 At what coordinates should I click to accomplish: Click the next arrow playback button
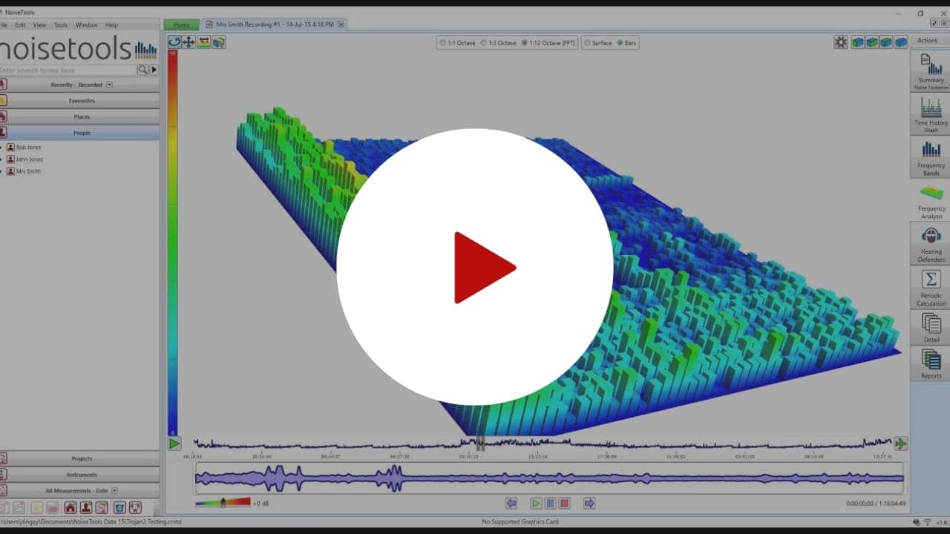(x=589, y=503)
